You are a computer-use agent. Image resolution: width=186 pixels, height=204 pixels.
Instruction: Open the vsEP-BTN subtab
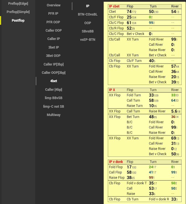(x=88, y=40)
